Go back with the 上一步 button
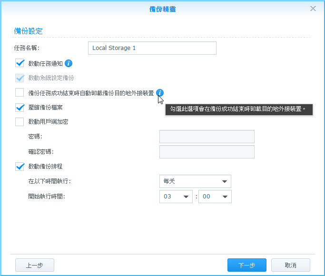The image size is (325, 276). tap(35, 265)
